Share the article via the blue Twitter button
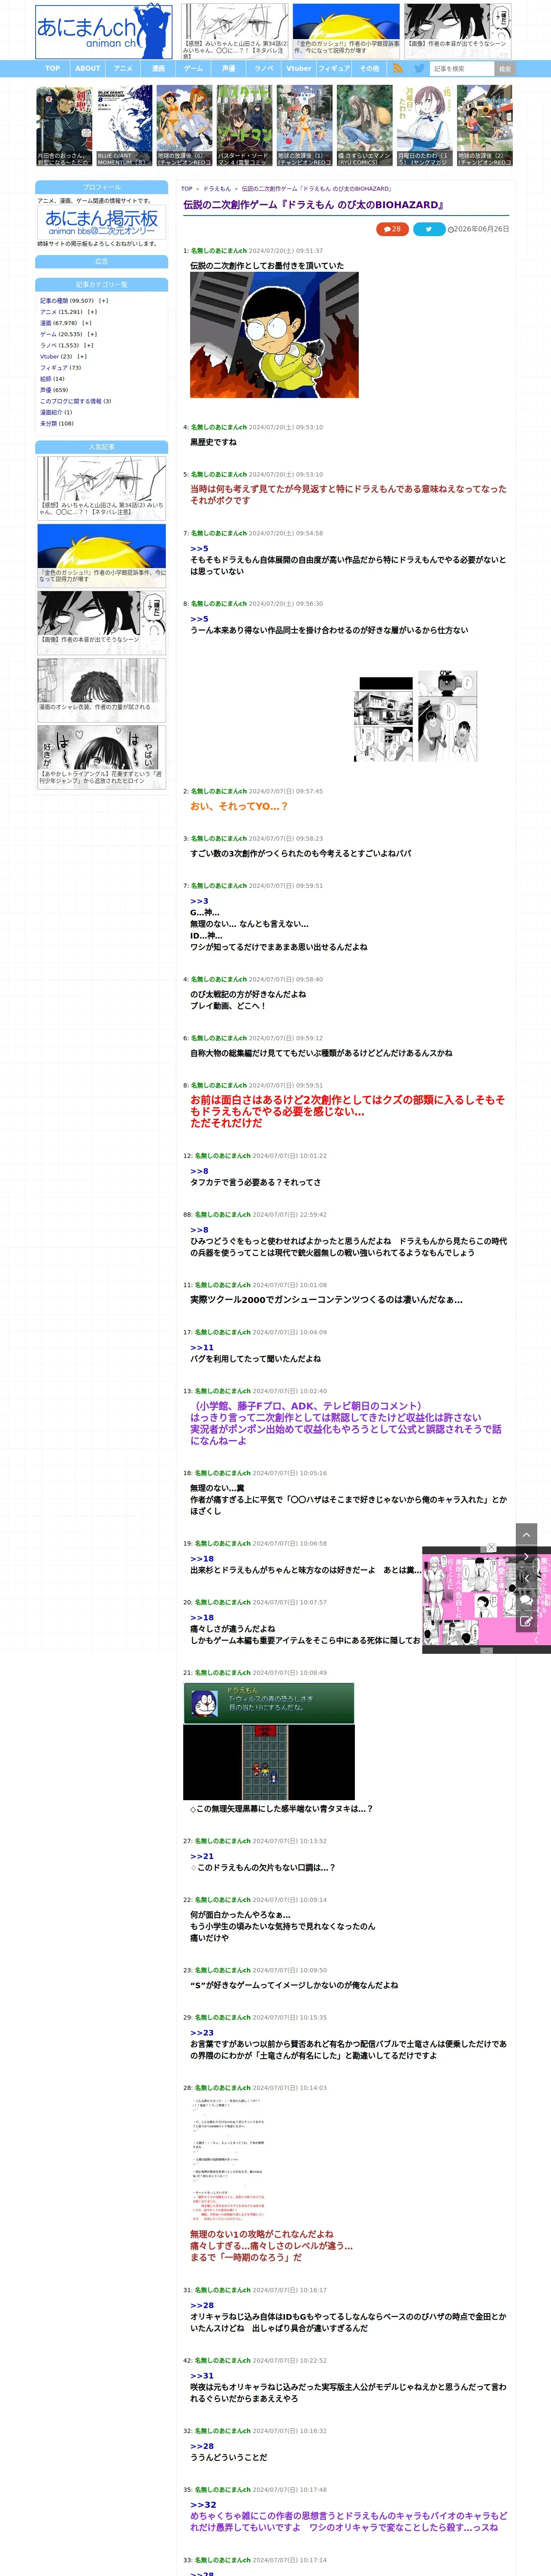This screenshot has width=551, height=2576. (x=429, y=229)
